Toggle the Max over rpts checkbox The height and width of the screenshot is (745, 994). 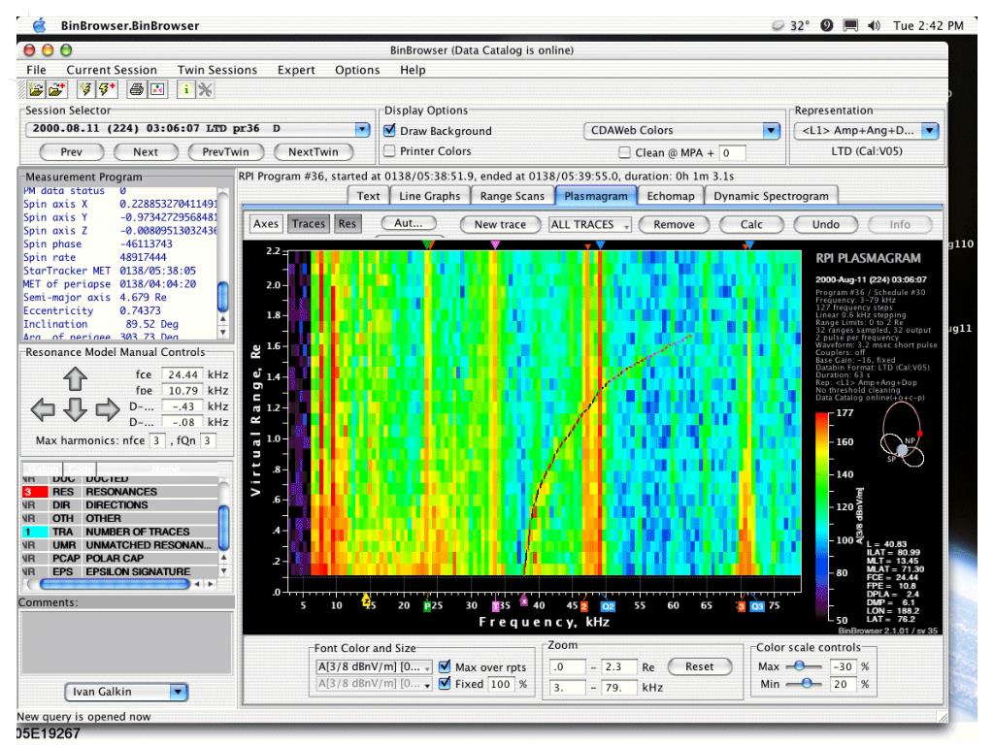(x=445, y=666)
